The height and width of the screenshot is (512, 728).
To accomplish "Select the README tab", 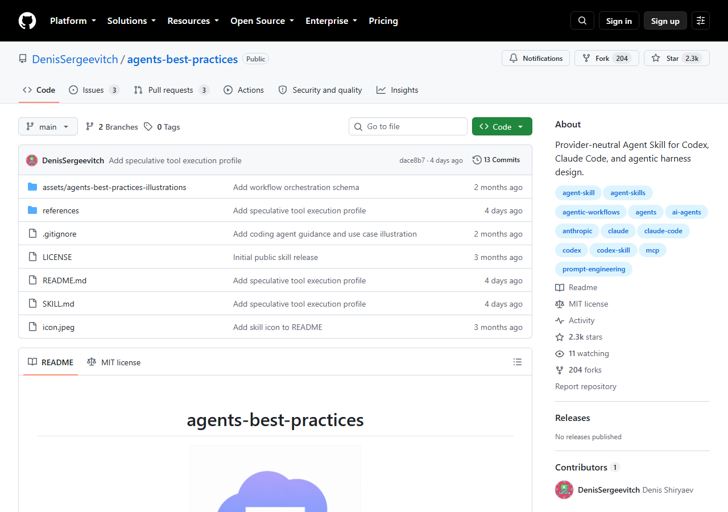I will coord(51,362).
